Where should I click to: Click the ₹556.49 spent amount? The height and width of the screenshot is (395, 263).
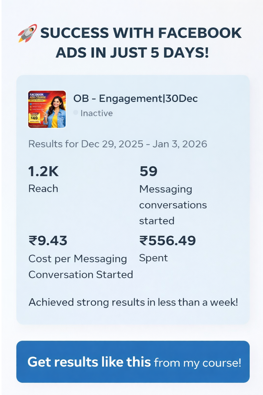167,241
